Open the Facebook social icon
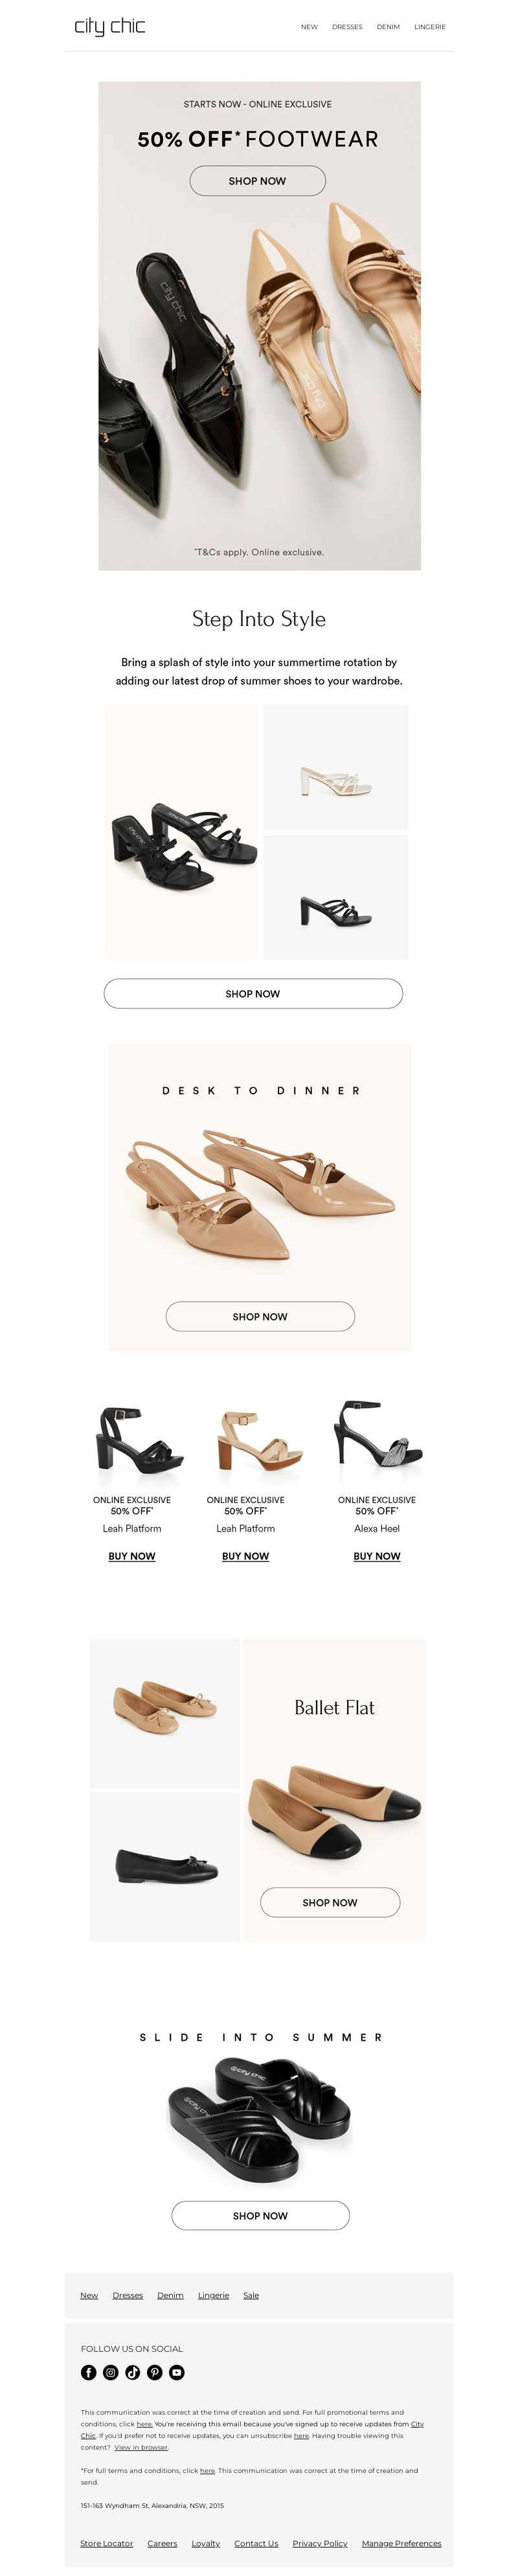The image size is (518, 2576). pyautogui.click(x=88, y=2372)
